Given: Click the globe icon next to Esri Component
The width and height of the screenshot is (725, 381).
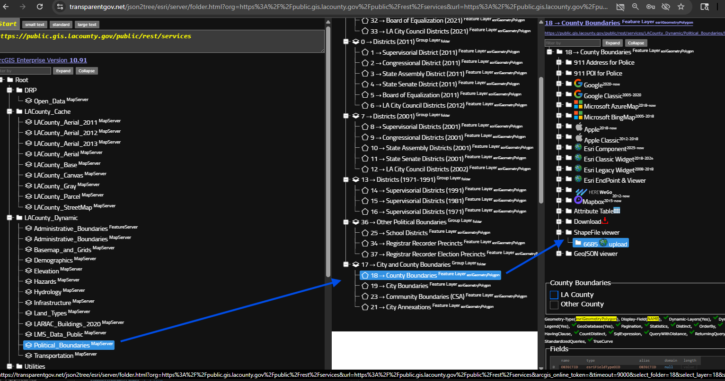Looking at the screenshot, I should pyautogui.click(x=578, y=147).
